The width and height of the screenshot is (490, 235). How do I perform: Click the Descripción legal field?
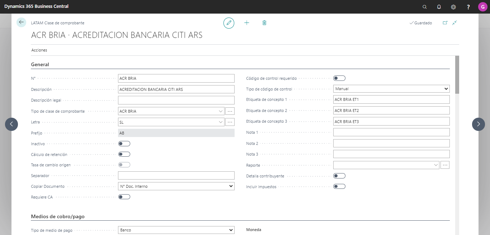click(x=176, y=100)
